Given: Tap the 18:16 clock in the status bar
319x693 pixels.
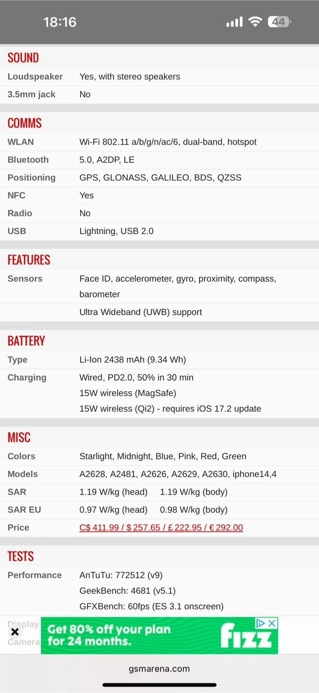Looking at the screenshot, I should 60,22.
